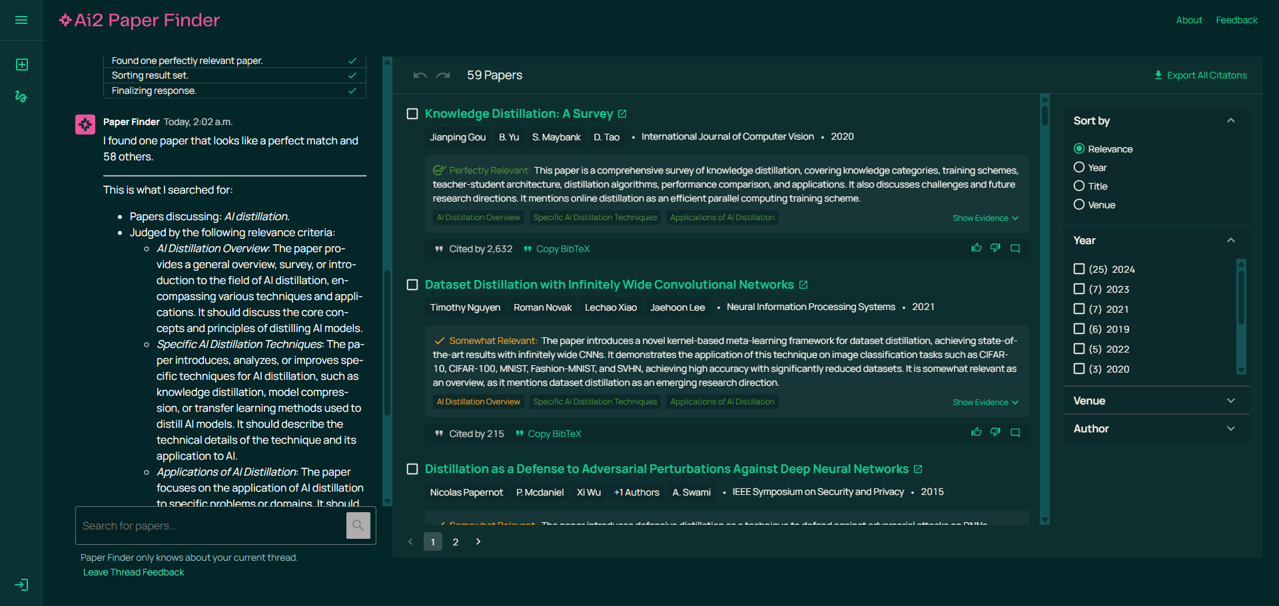Screen dimensions: 1279x606
Task: Click the highlighted AI Distillation Overview tag
Action: pos(478,402)
